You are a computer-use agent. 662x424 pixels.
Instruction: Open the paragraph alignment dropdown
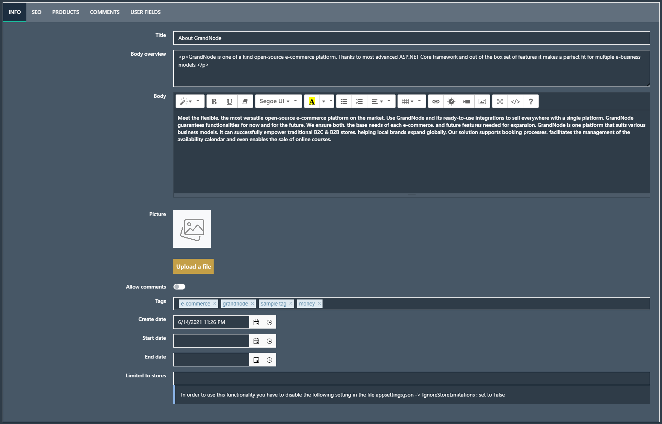click(381, 101)
